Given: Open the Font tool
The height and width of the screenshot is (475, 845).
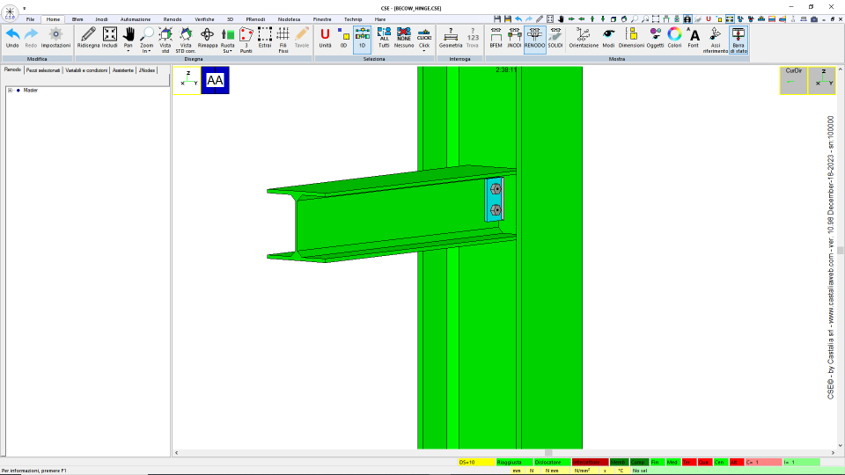Looking at the screenshot, I should pos(693,38).
